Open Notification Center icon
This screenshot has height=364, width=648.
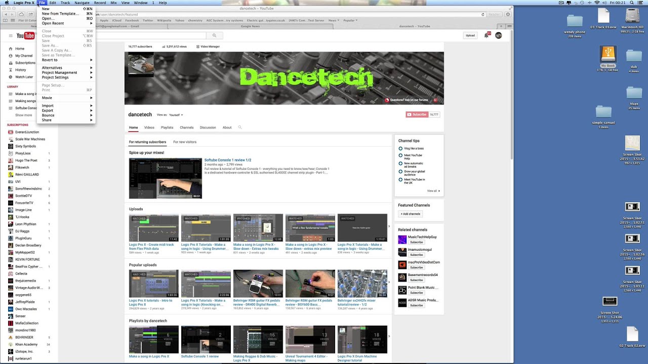pyautogui.click(x=641, y=3)
